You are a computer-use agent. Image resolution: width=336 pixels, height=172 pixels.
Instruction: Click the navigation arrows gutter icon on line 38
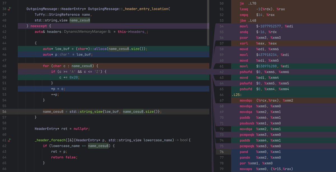pyautogui.click(x=10, y=9)
